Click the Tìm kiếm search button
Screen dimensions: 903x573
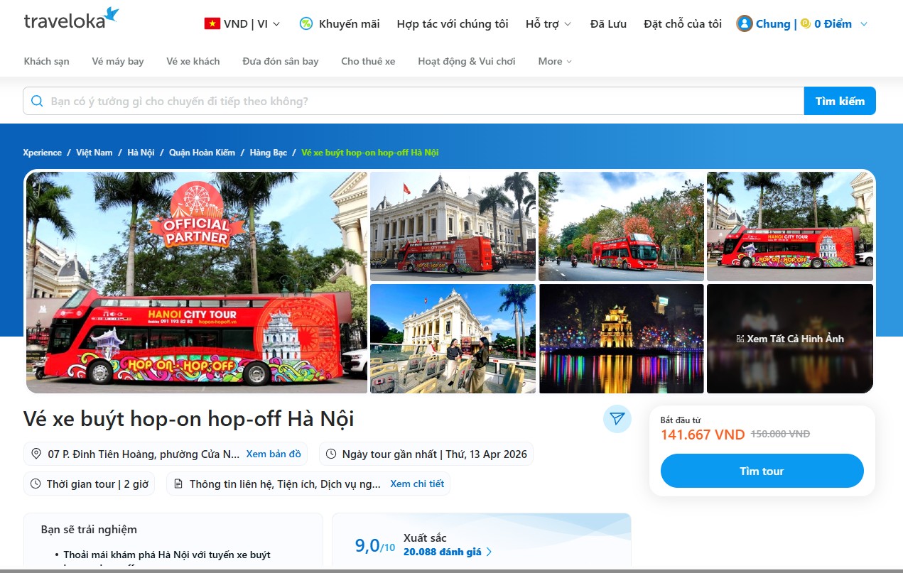839,101
